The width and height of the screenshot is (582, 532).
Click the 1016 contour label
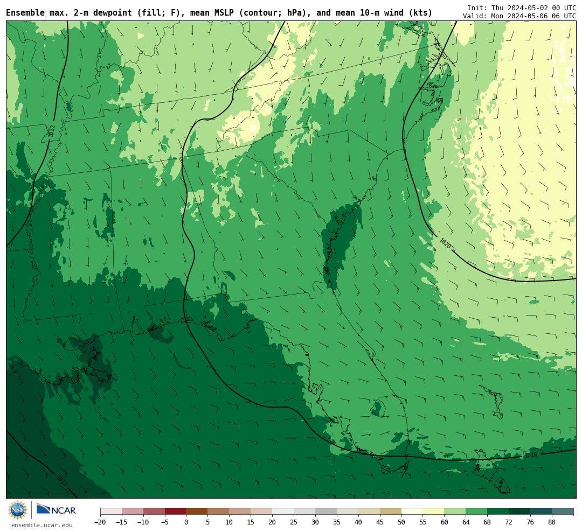pos(531,455)
